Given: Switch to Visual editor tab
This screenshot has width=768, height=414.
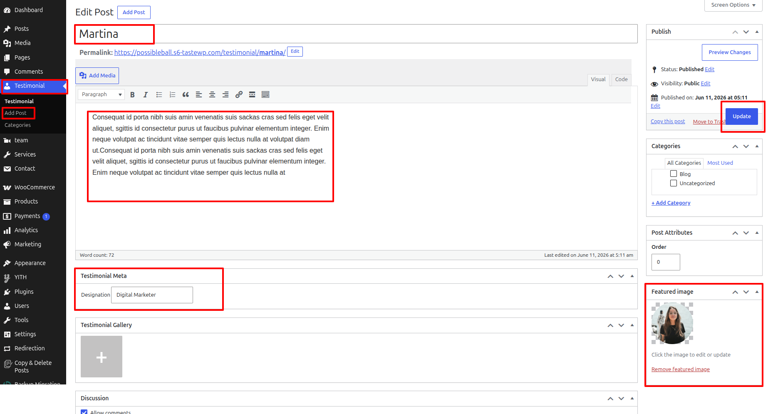Looking at the screenshot, I should 598,79.
